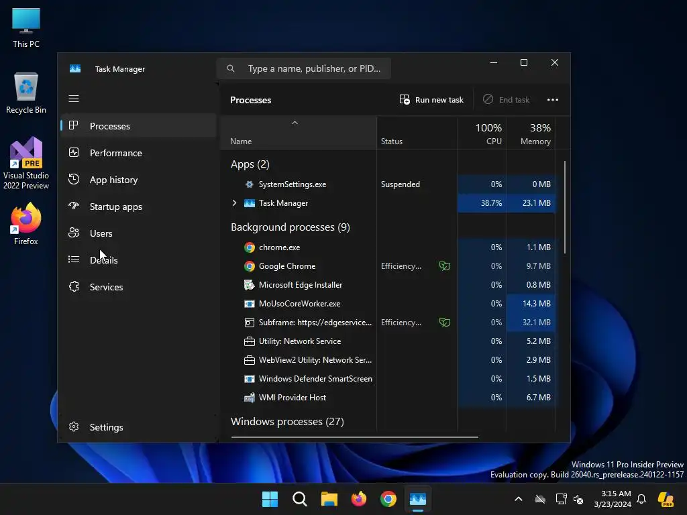Screen dimensions: 687x515
Task: Click the Performance pulse icon
Action: pyautogui.click(x=74, y=152)
